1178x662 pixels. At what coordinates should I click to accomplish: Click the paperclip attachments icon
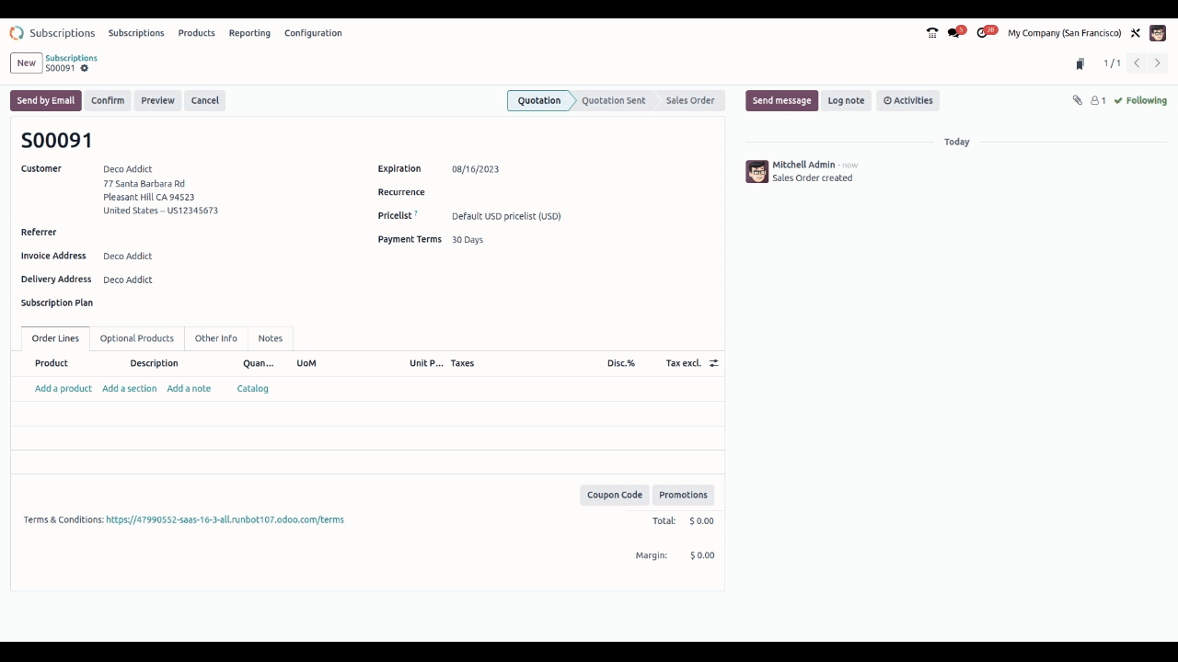tap(1077, 100)
